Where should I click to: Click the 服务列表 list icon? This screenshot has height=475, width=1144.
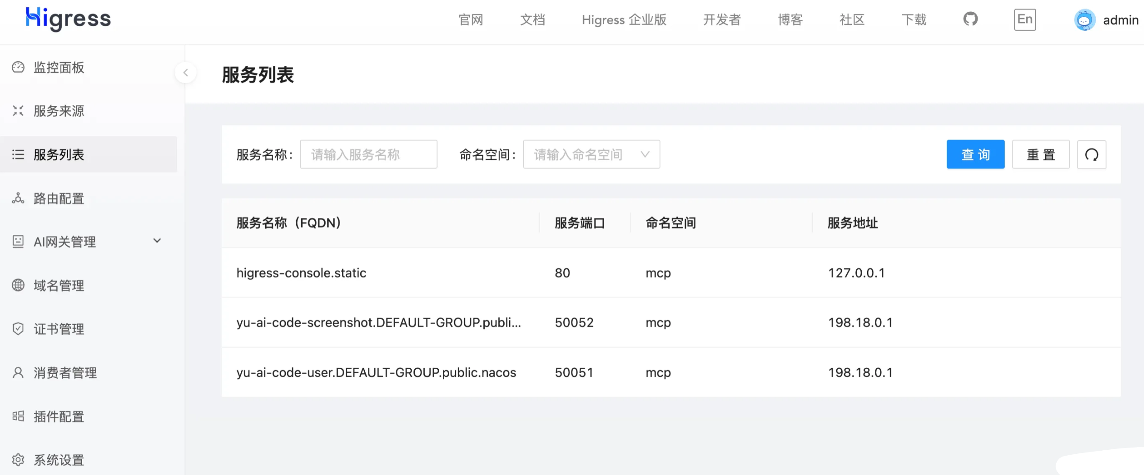18,154
